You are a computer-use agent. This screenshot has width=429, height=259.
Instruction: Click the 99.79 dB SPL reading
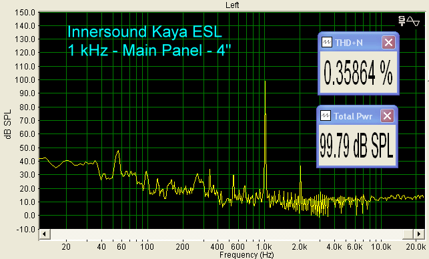coord(356,146)
